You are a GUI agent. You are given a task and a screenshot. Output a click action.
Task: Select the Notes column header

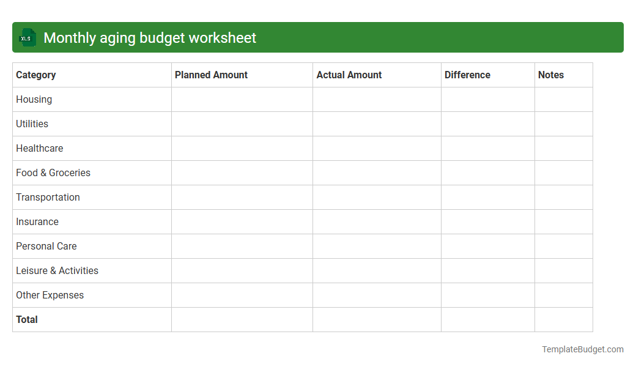point(550,75)
